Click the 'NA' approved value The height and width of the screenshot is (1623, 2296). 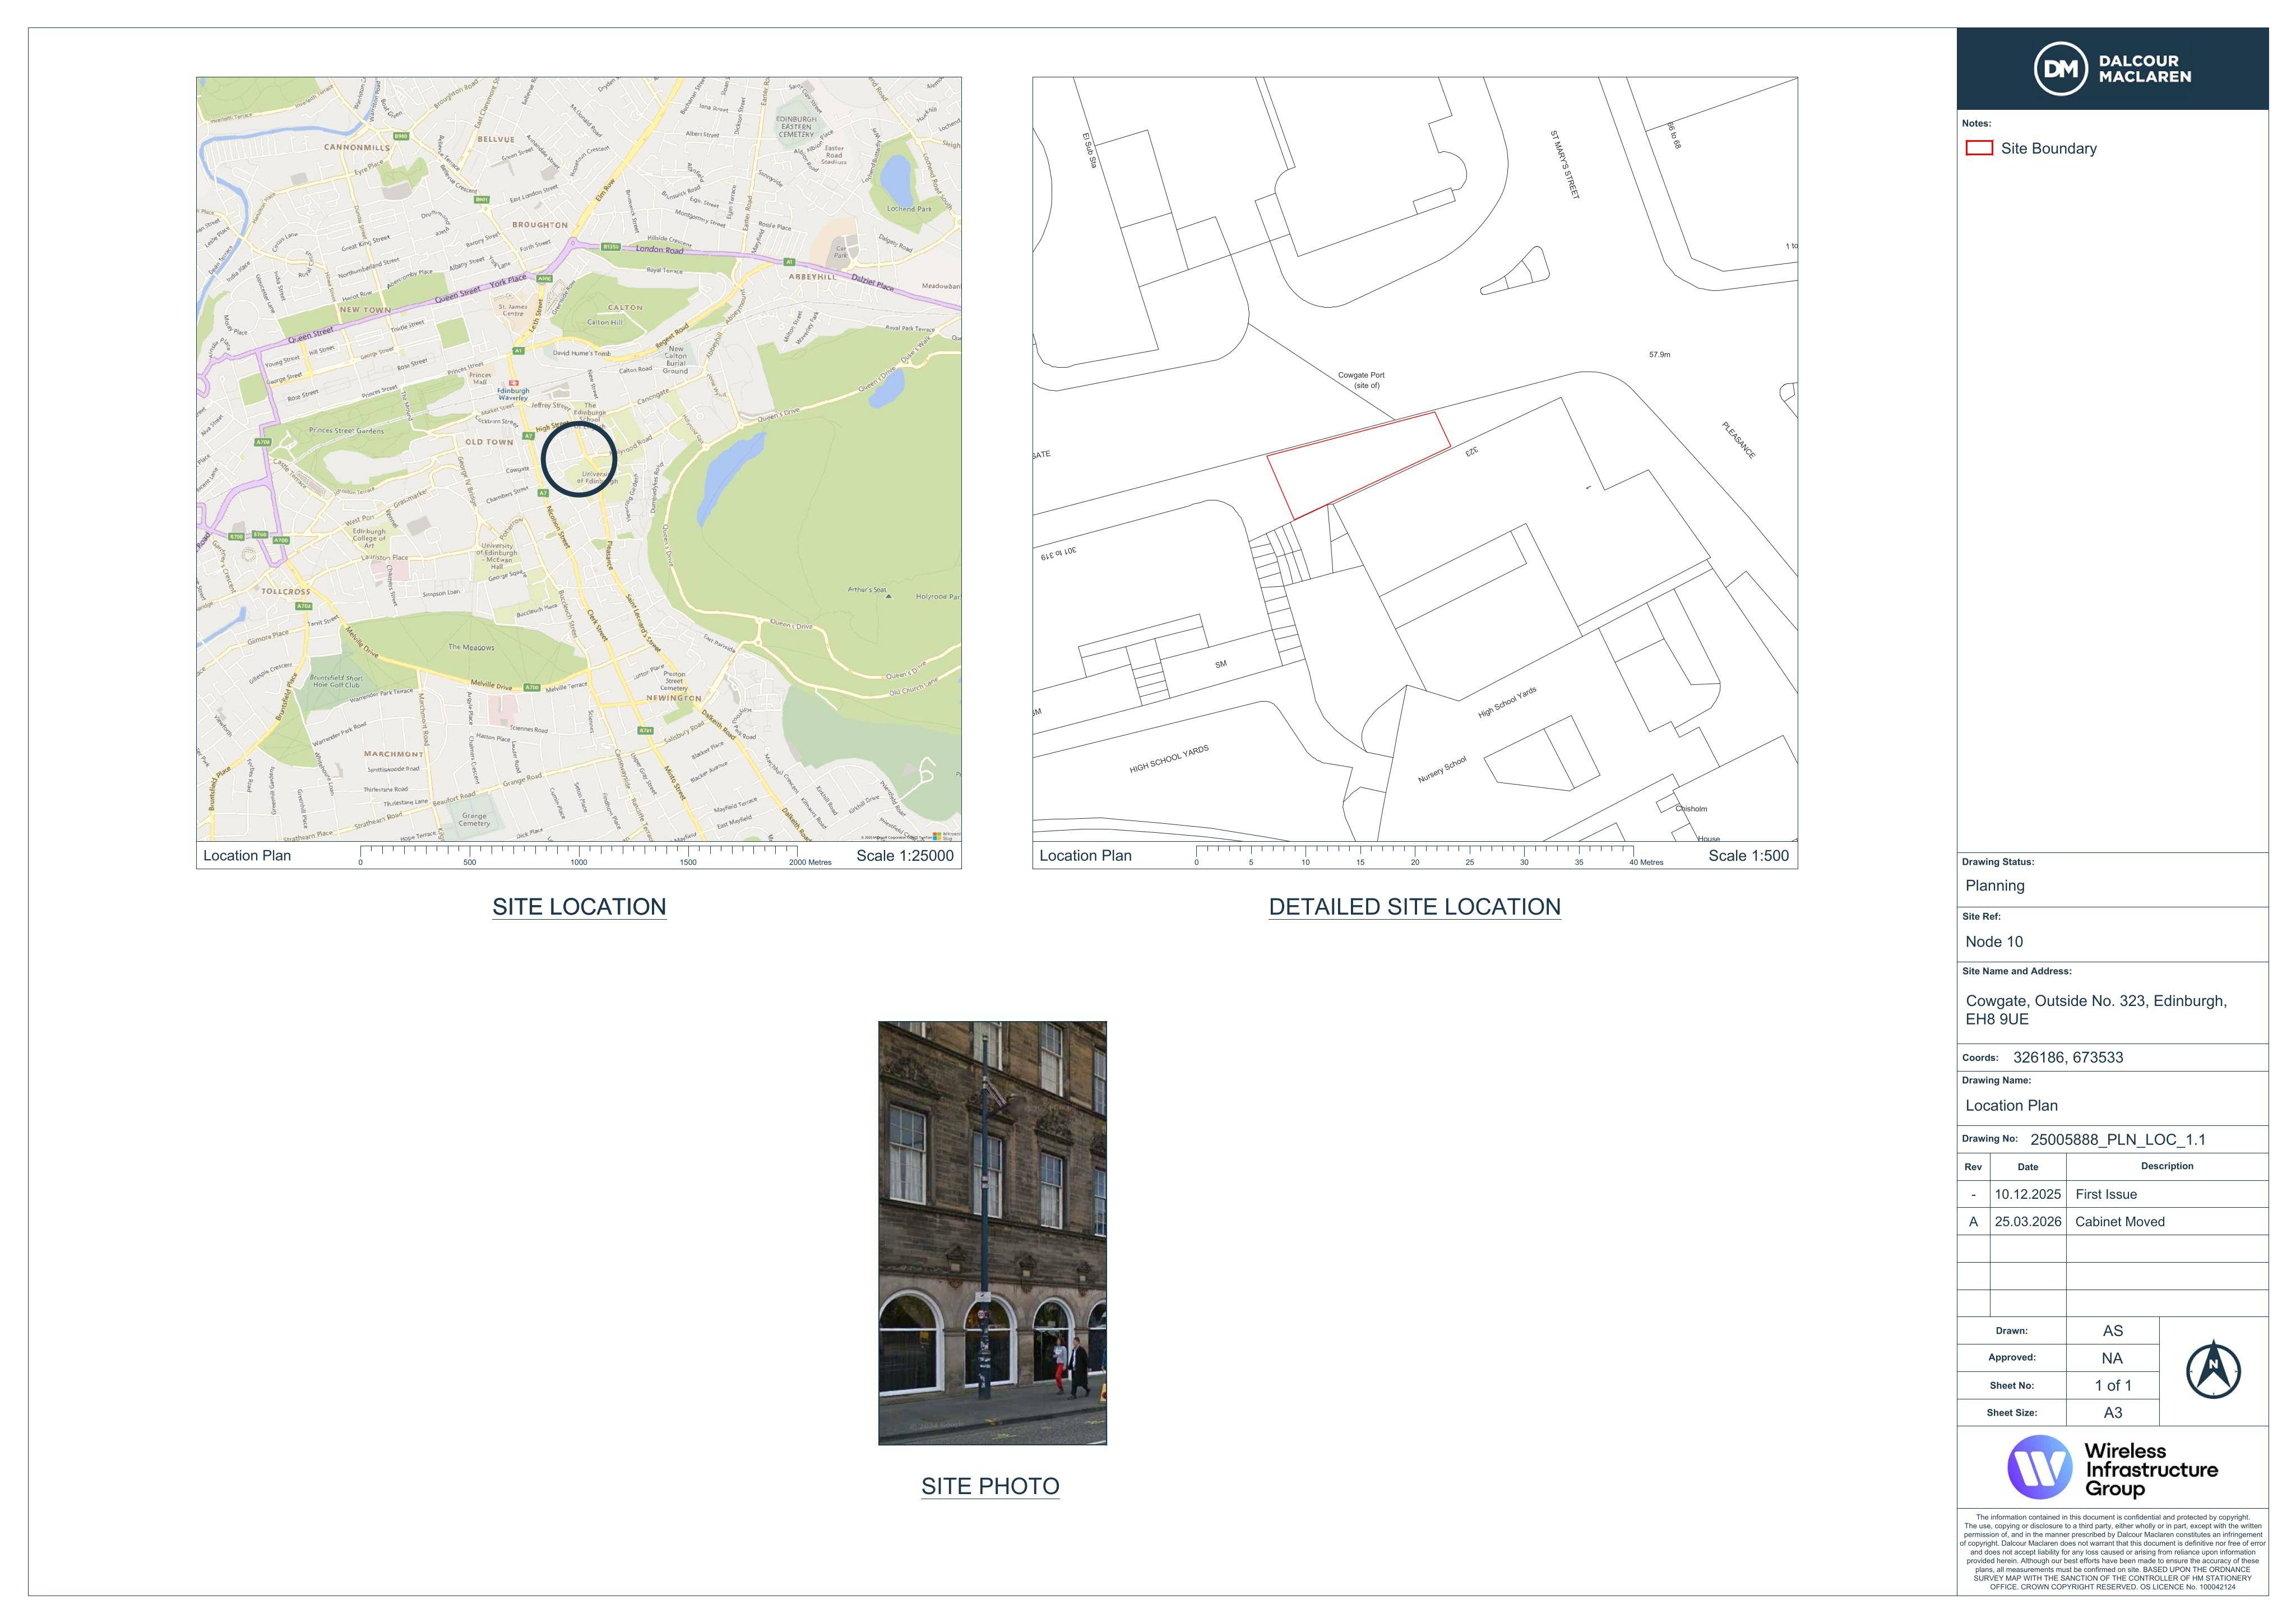[2112, 1359]
